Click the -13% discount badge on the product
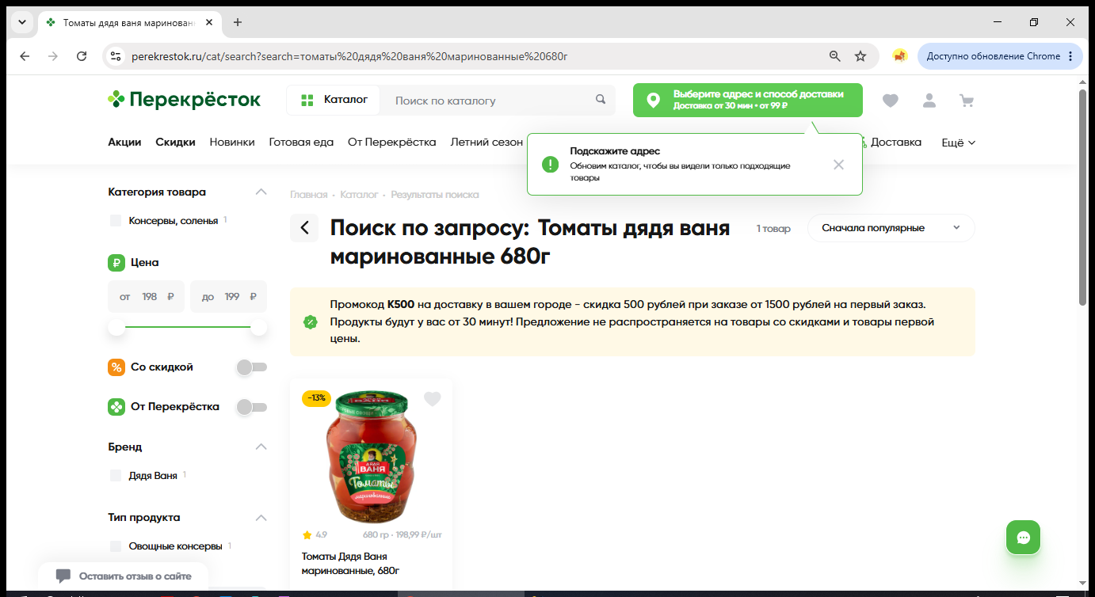The width and height of the screenshot is (1095, 597). [x=316, y=398]
